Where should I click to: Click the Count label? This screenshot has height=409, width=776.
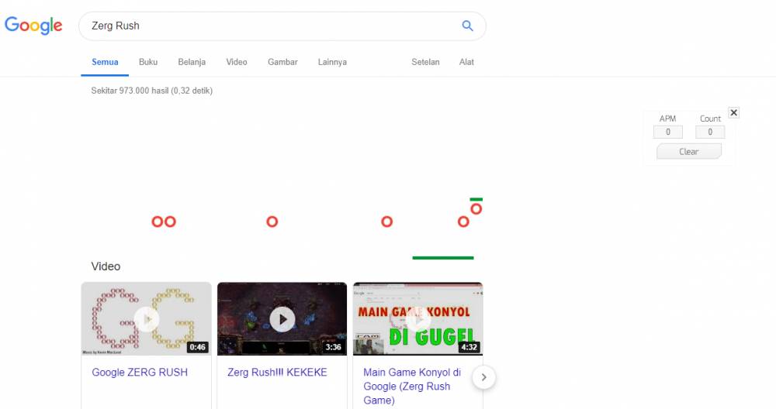(x=710, y=119)
